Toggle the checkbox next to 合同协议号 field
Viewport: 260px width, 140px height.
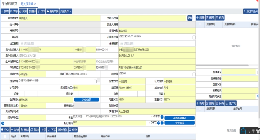click(x=194, y=37)
